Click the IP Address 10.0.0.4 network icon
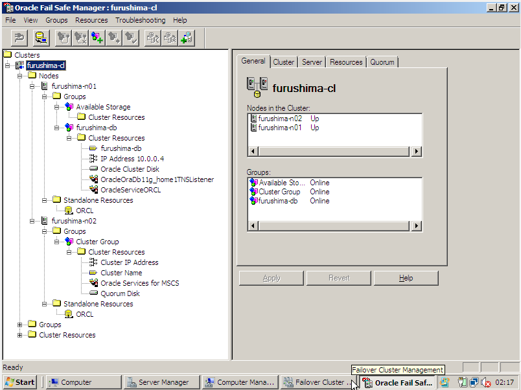This screenshot has height=390, width=521. pos(93,159)
